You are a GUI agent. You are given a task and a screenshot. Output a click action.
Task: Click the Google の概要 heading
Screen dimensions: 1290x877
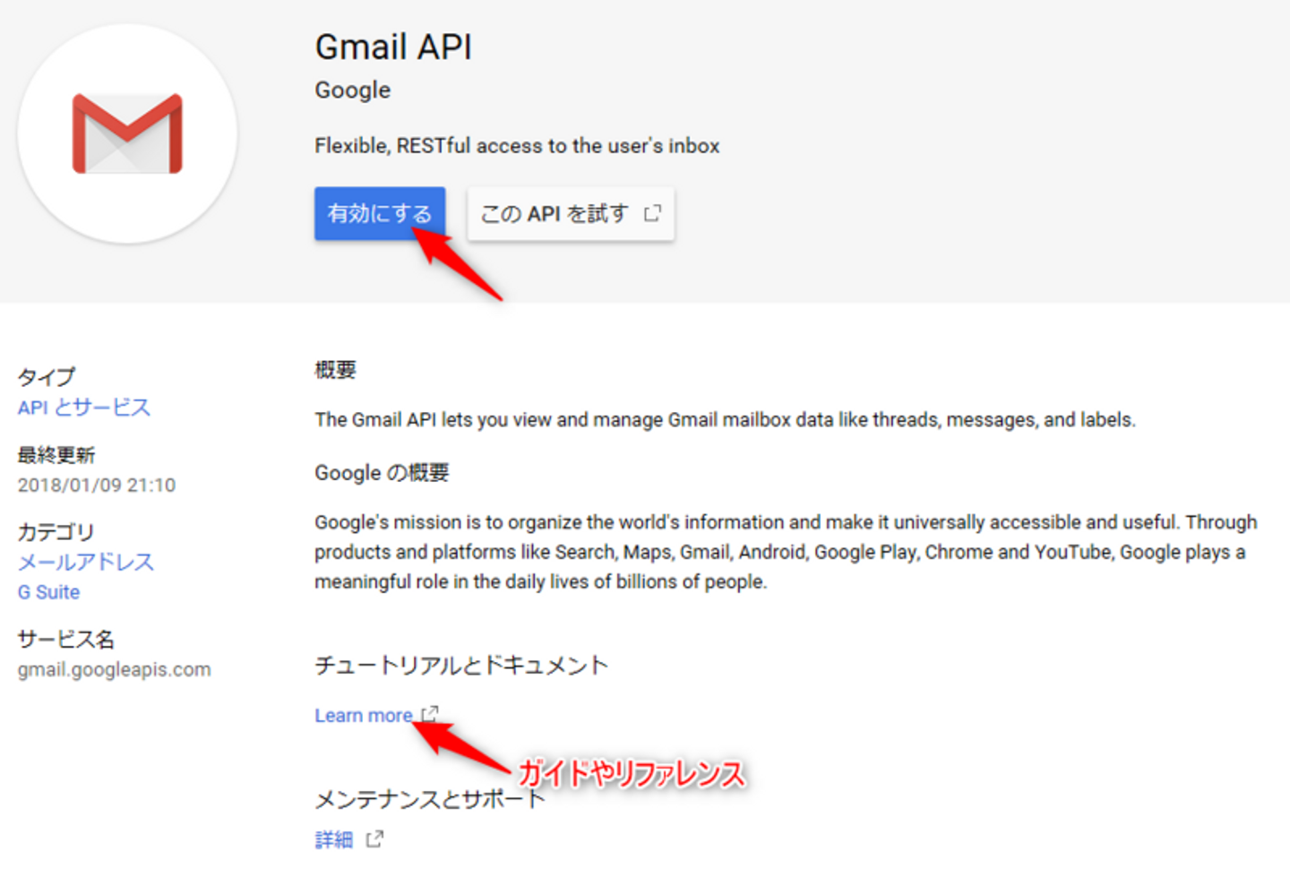(382, 472)
